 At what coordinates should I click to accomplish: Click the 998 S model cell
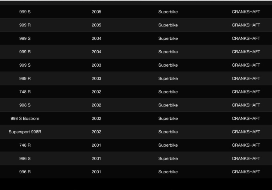click(x=25, y=105)
